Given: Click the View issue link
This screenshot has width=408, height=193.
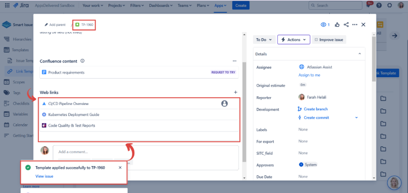Looking at the screenshot, I should pyautogui.click(x=44, y=176).
